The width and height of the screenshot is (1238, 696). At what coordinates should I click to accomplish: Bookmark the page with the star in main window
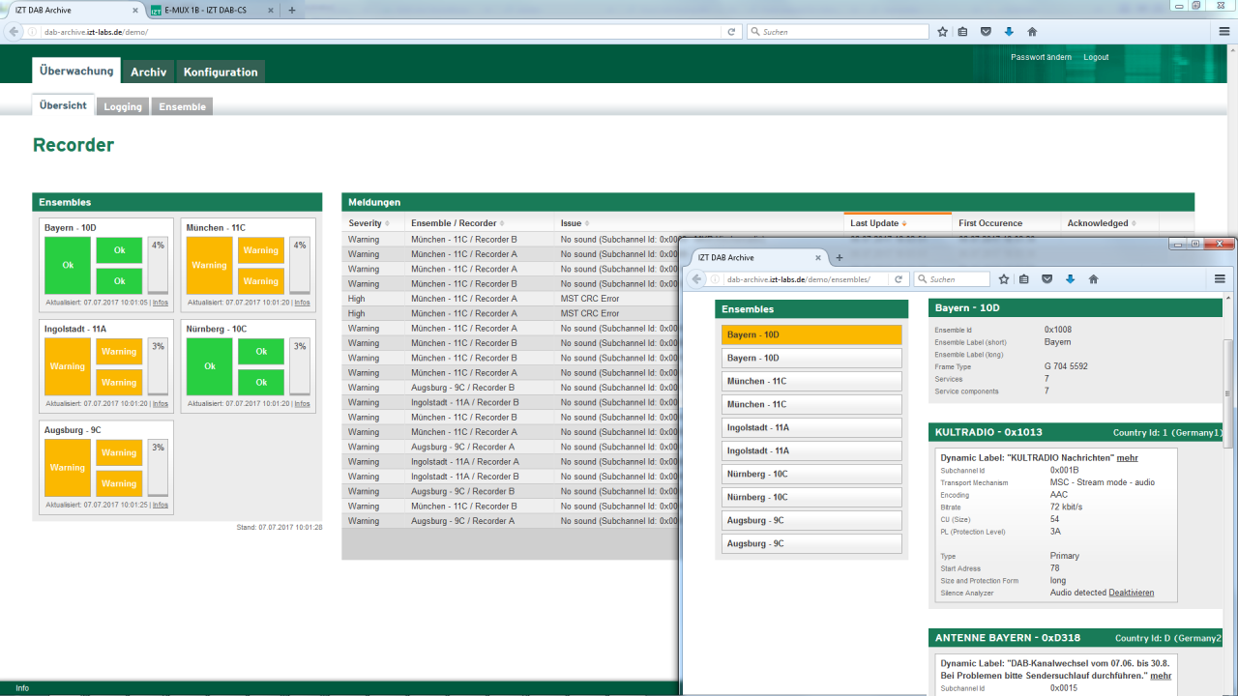click(943, 32)
